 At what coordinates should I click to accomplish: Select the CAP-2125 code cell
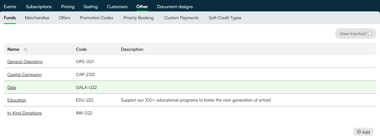(85, 75)
